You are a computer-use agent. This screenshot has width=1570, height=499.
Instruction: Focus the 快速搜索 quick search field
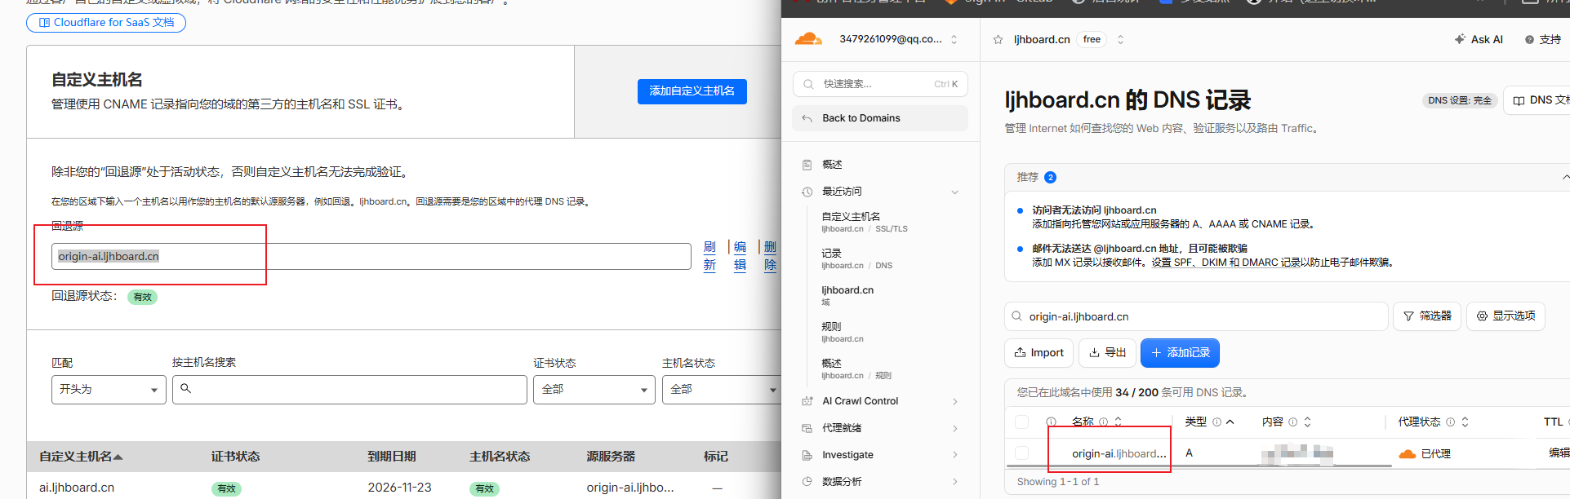coord(880,84)
